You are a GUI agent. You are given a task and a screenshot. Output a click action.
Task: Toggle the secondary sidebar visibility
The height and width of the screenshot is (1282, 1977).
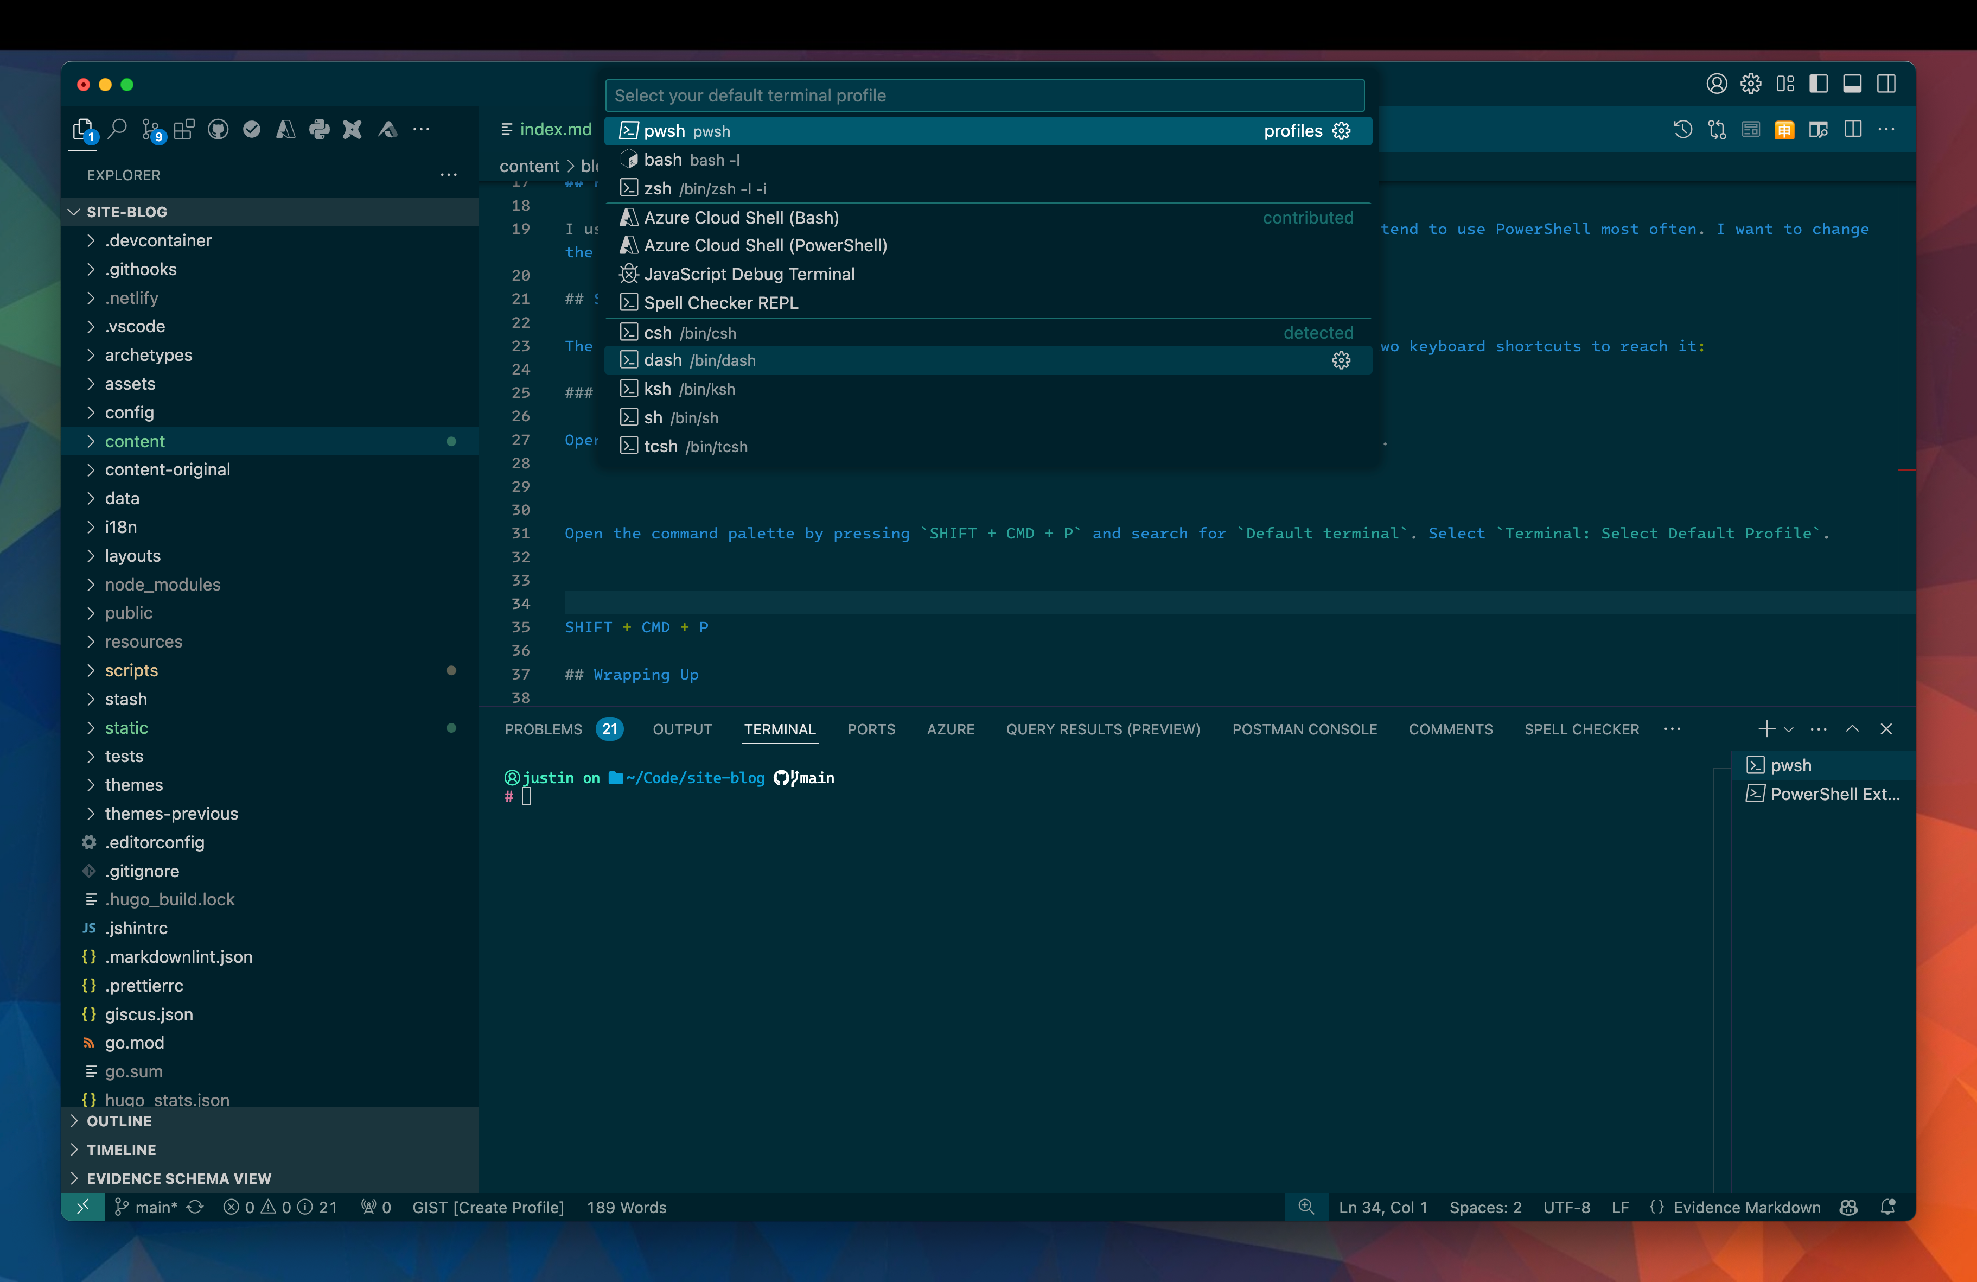click(x=1886, y=84)
